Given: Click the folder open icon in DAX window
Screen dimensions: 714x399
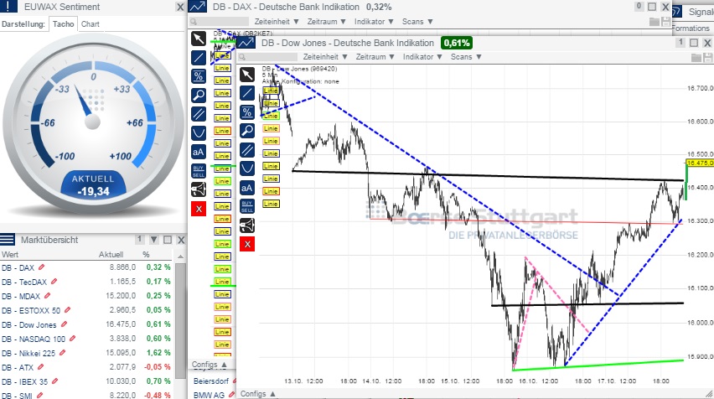Looking at the screenshot, I should (x=654, y=22).
